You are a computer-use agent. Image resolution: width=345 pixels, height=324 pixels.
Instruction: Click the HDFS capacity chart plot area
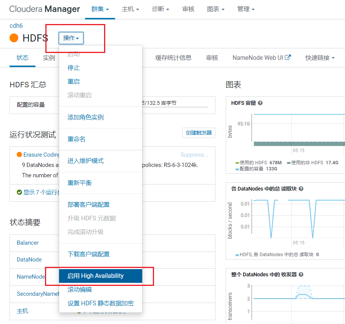pyautogui.click(x=298, y=130)
